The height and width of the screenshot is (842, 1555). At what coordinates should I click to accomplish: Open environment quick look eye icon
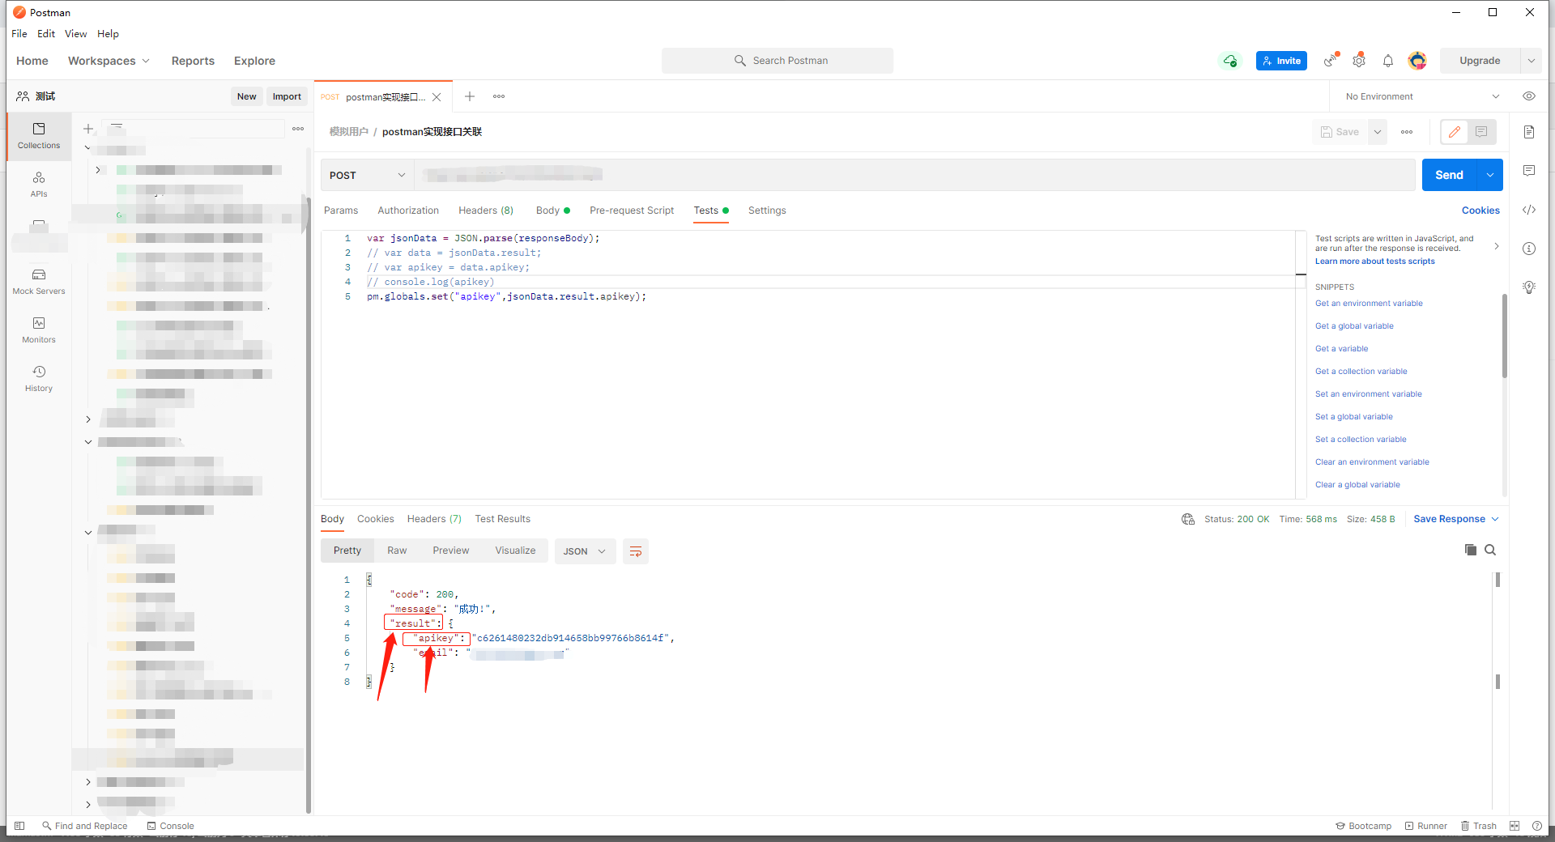pyautogui.click(x=1529, y=96)
